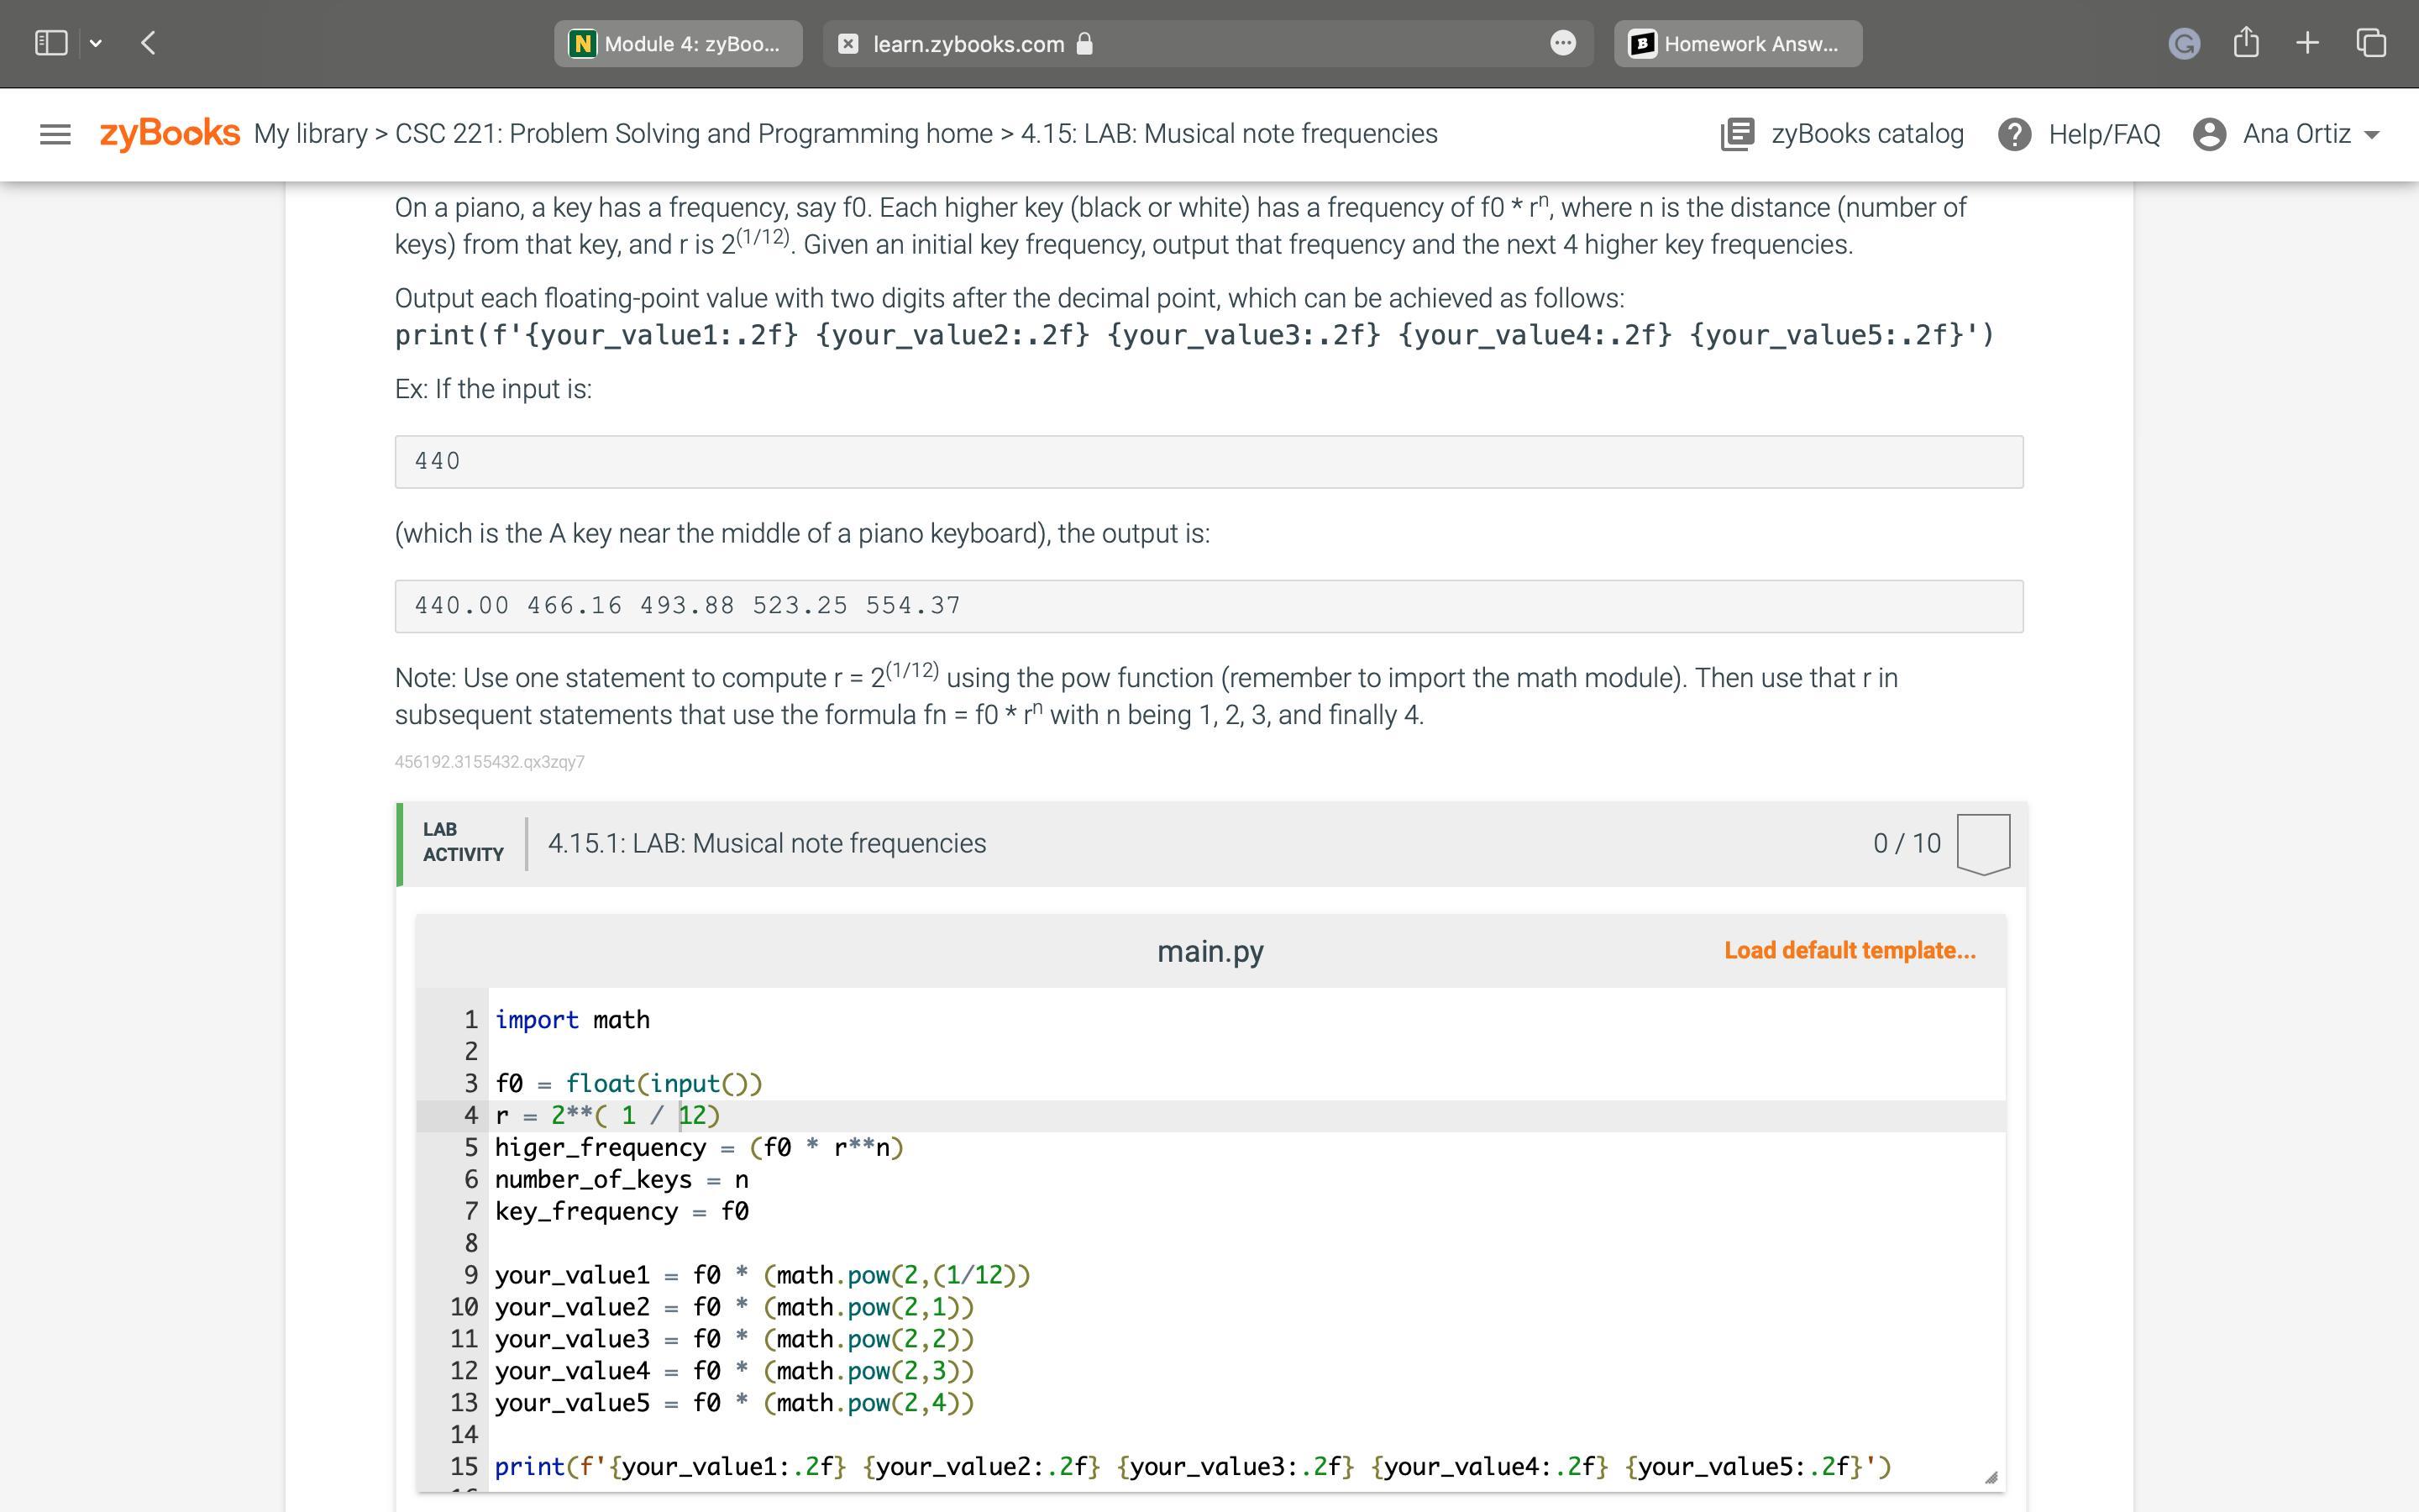Go to My library breadcrumb link
This screenshot has width=2419, height=1512.
pos(310,134)
